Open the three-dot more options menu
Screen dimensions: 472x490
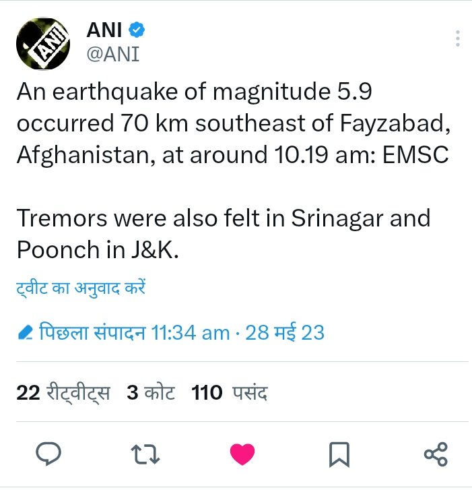tap(458, 38)
